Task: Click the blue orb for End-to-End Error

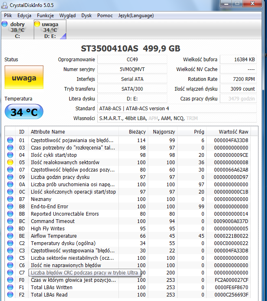Action: coord(10,206)
